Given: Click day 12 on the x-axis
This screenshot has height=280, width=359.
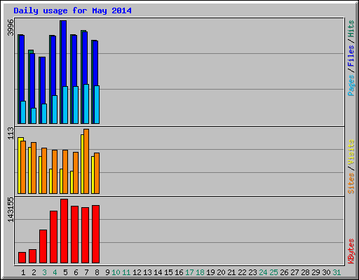Looking at the screenshot, I should coord(137,272).
